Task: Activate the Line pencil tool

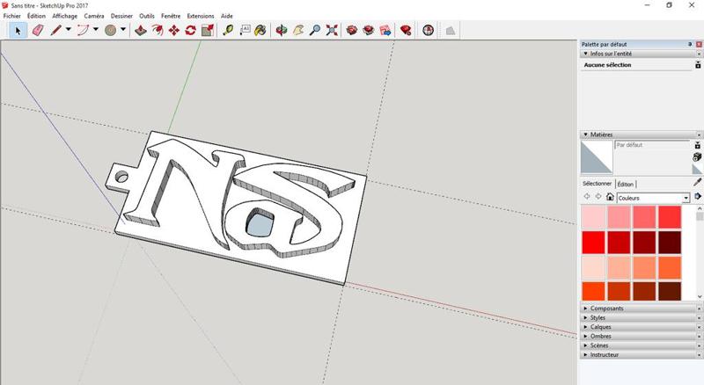Action: coord(55,31)
